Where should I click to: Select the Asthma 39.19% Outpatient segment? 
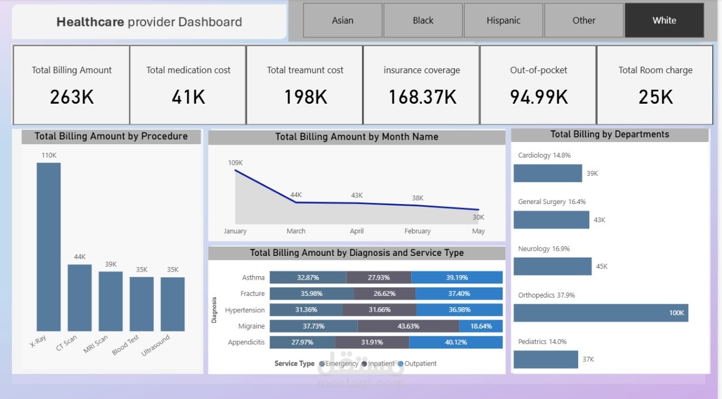point(458,277)
